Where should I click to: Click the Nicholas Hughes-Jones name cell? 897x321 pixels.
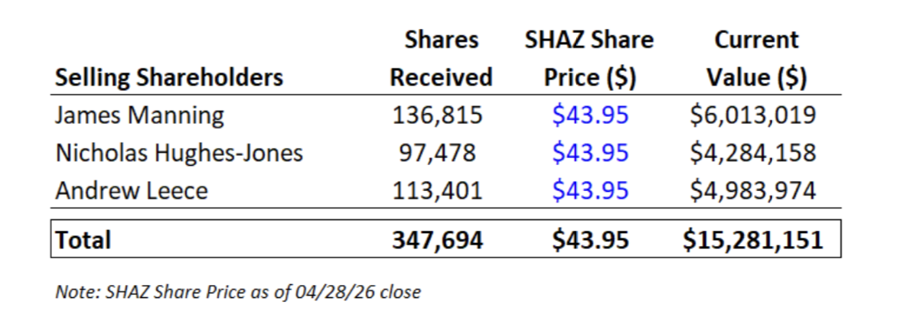pos(179,153)
